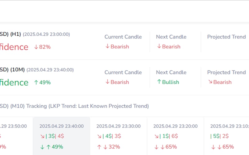Open the 23:30:00 tracking card timestamp
The image size is (249, 155).
click(118, 126)
